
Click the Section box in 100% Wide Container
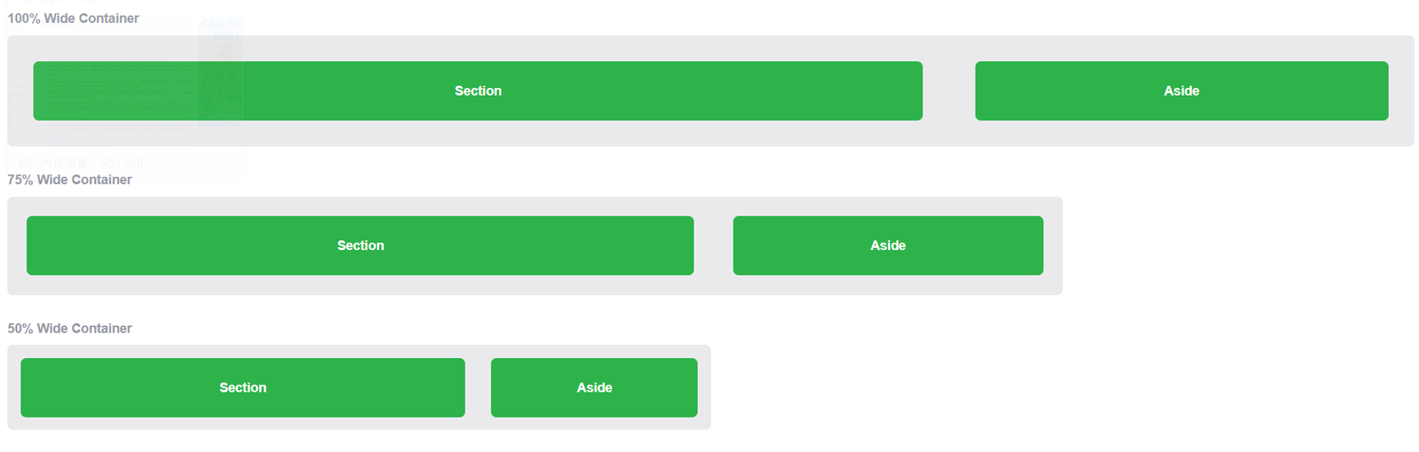[478, 90]
